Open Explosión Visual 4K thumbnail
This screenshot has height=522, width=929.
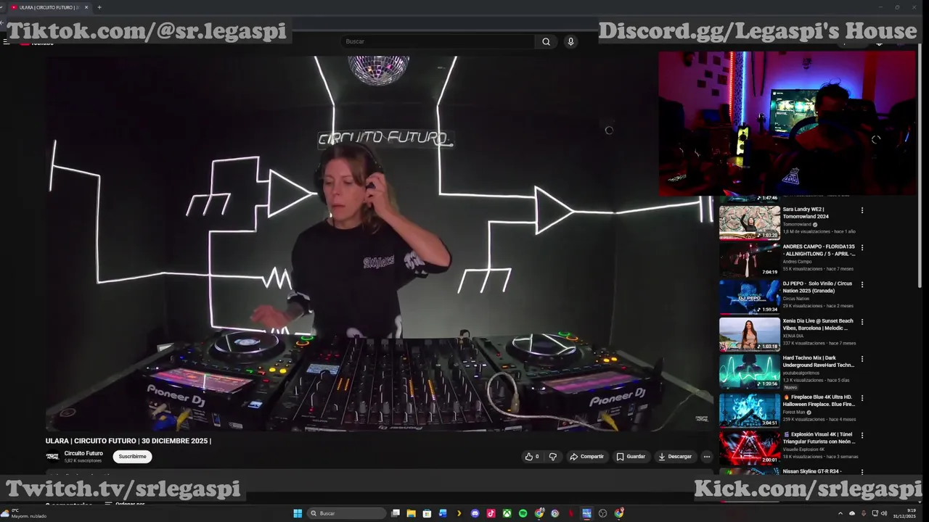[750, 447]
